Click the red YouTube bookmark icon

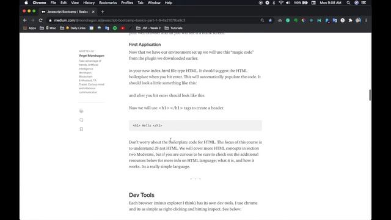[123, 28]
